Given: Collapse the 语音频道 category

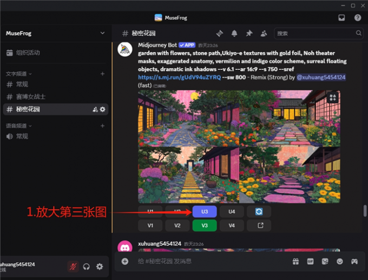Looking at the screenshot, I should (x=19, y=126).
